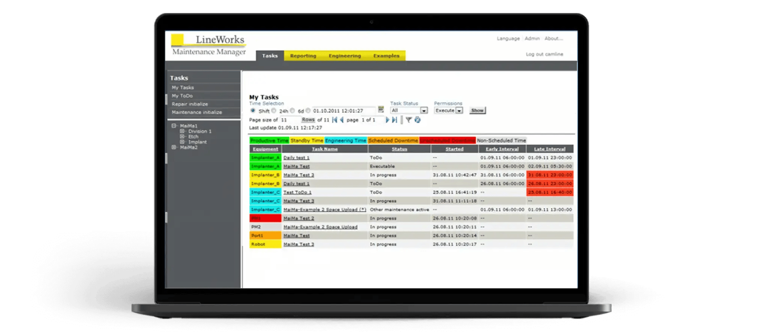Open MaiMa Test in the Executable row
Viewport: 769px width, 332px height.
(297, 167)
